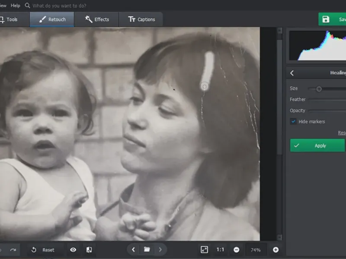The image size is (346, 259).
Task: Open the Help menu
Action: pos(16,6)
